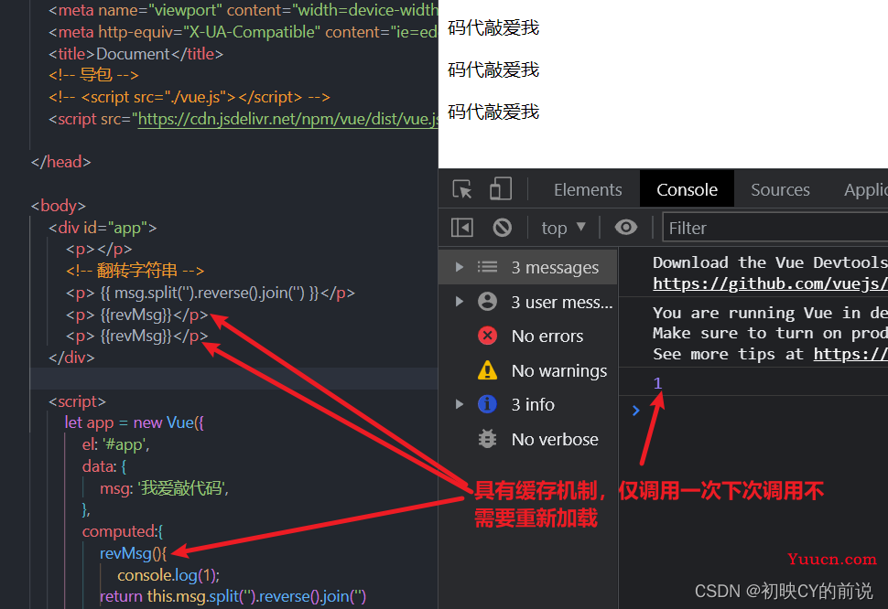The height and width of the screenshot is (609, 888).
Task: Select the blue info circle icon
Action: 487,404
